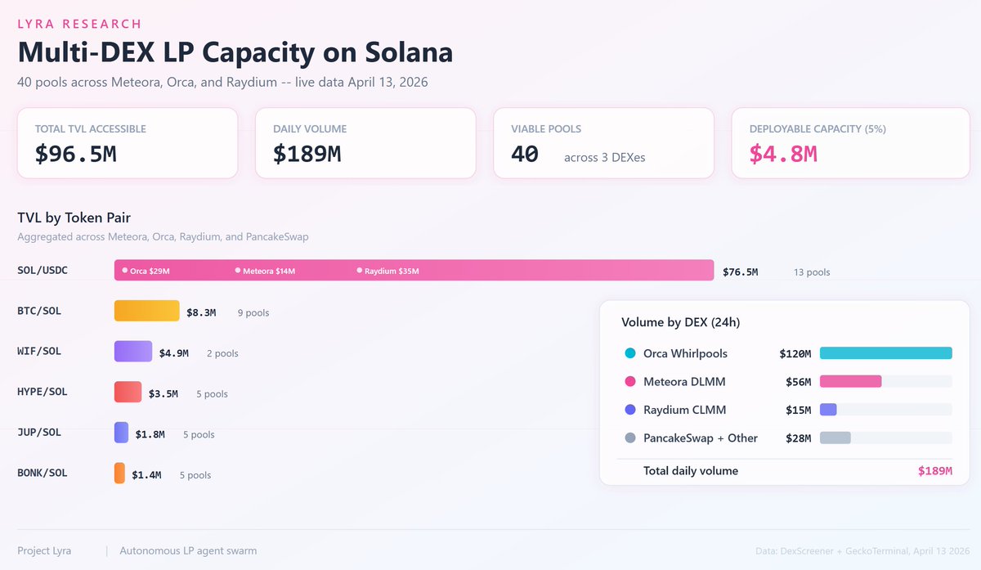Open the Viable Pools 40 card
This screenshot has width=981, height=570.
pos(604,143)
